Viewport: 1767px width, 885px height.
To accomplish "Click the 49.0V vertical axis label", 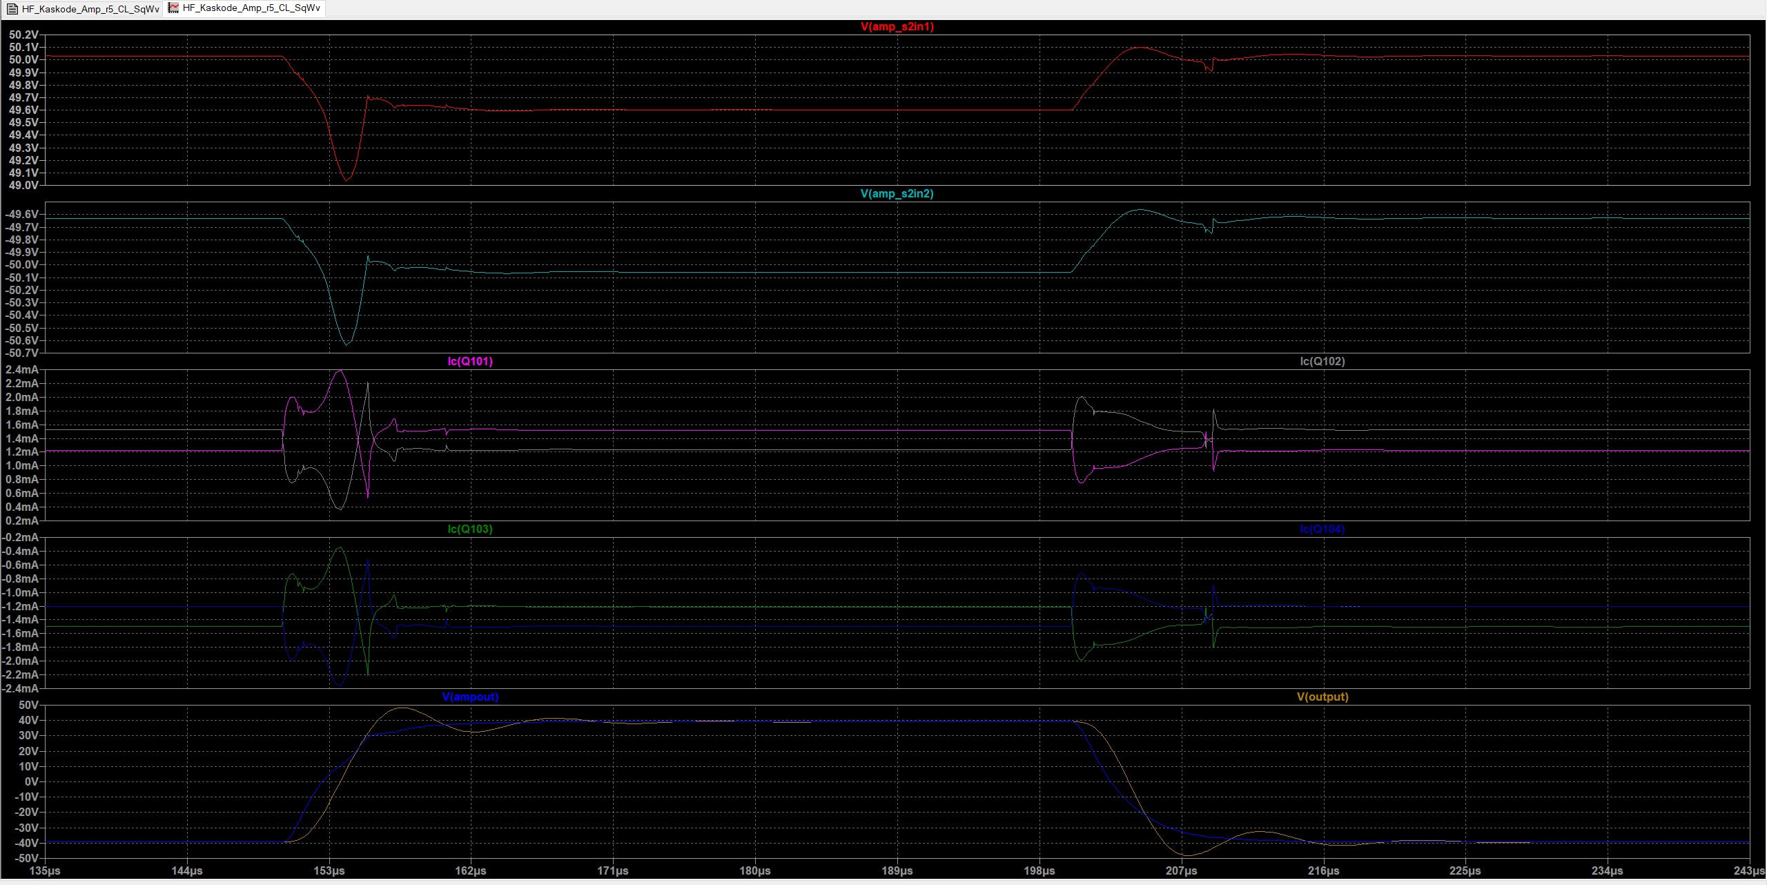I will [23, 185].
